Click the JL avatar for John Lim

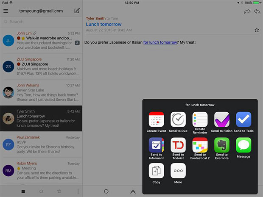coord(8,40)
